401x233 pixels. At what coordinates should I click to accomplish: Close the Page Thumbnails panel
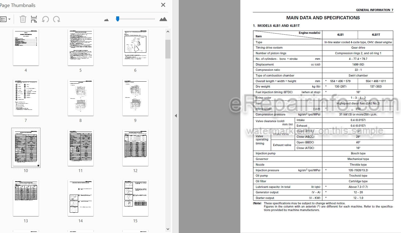tap(163, 5)
